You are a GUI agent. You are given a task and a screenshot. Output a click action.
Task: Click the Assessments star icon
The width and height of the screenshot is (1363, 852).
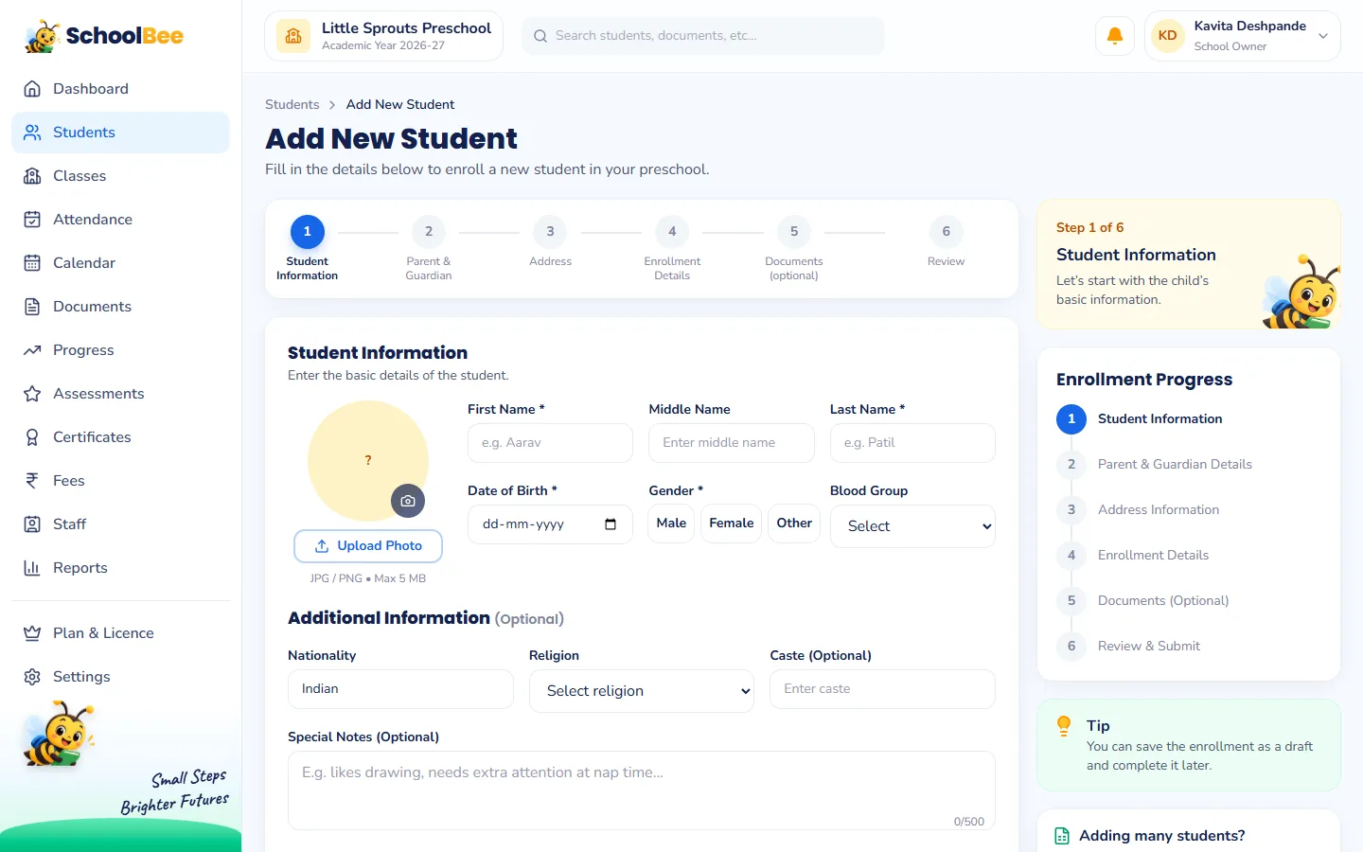coord(32,394)
